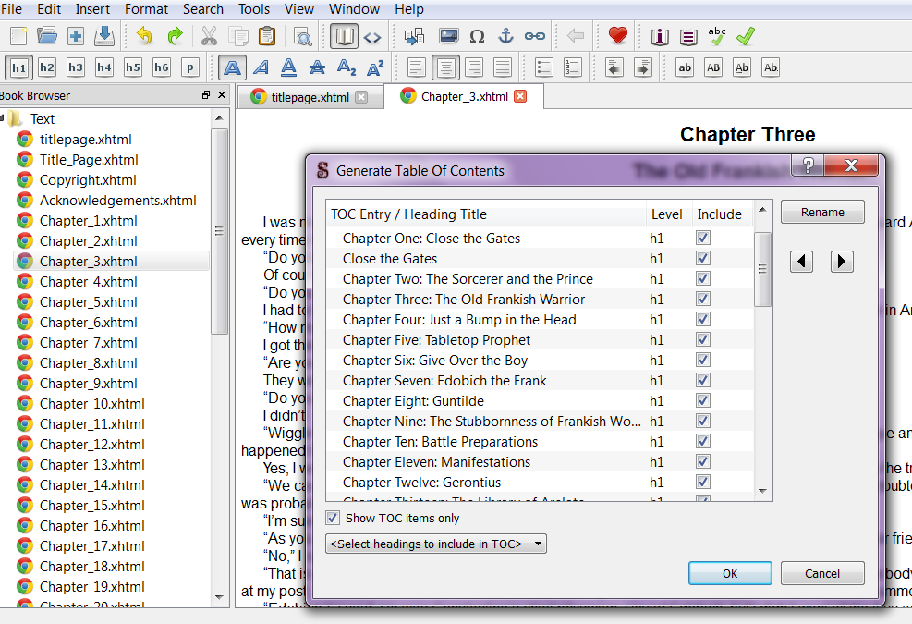Select Copyright.xhtml in Book Browser

coord(87,180)
